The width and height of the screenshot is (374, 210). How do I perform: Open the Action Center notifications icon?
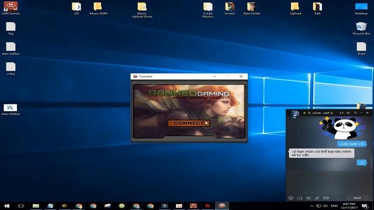(365, 206)
